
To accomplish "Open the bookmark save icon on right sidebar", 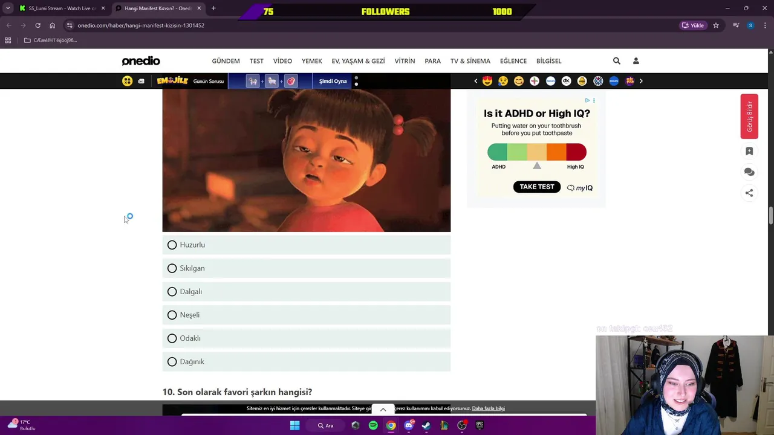I will (749, 151).
